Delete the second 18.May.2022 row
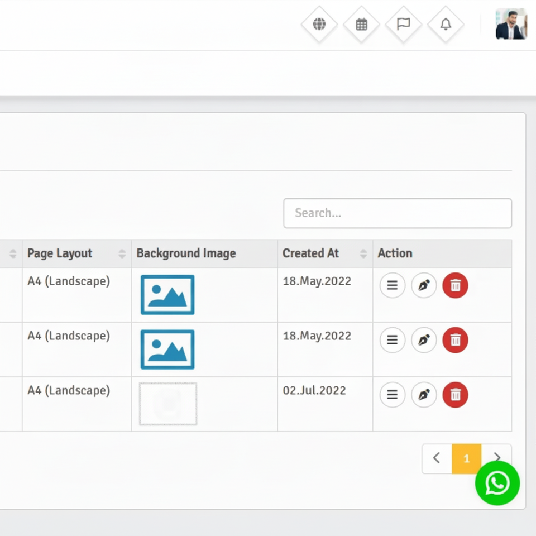Screen dimensions: 536x536 click(455, 340)
